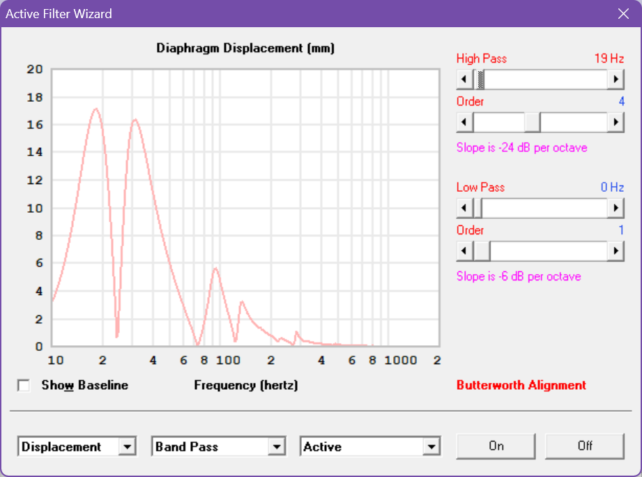The height and width of the screenshot is (477, 642).
Task: Close the Active Filter Wizard window
Action: 624,14
